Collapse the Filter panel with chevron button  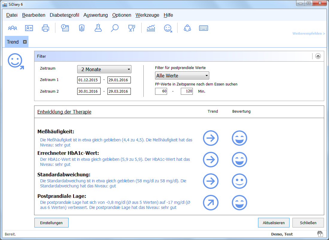click(318, 56)
